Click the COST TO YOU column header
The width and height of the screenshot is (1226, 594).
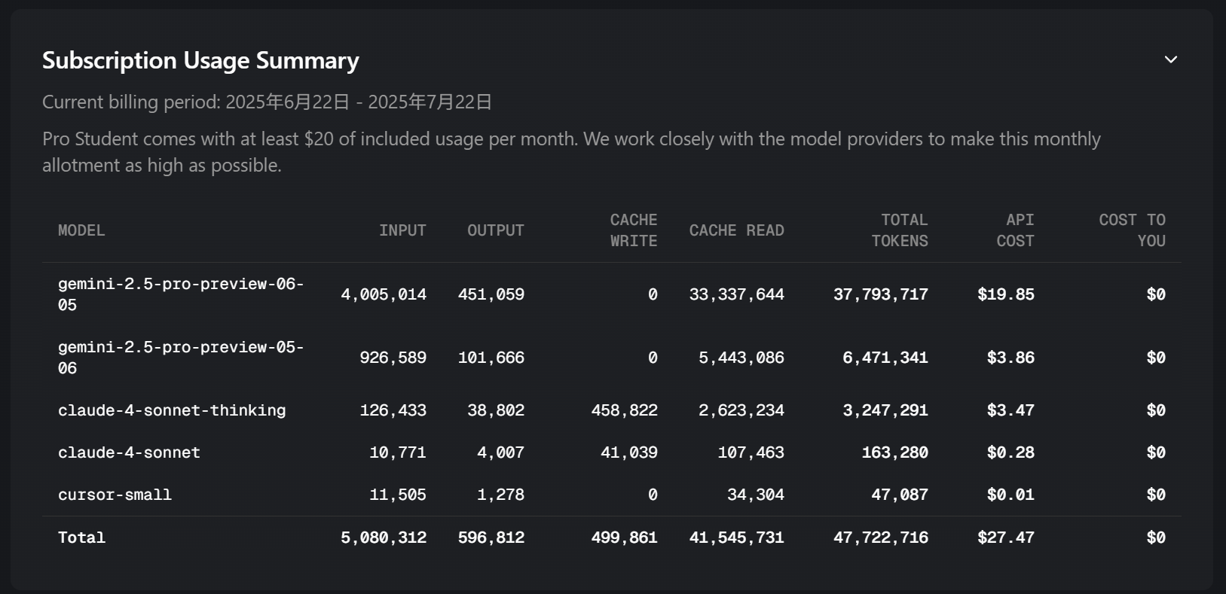pos(1132,230)
